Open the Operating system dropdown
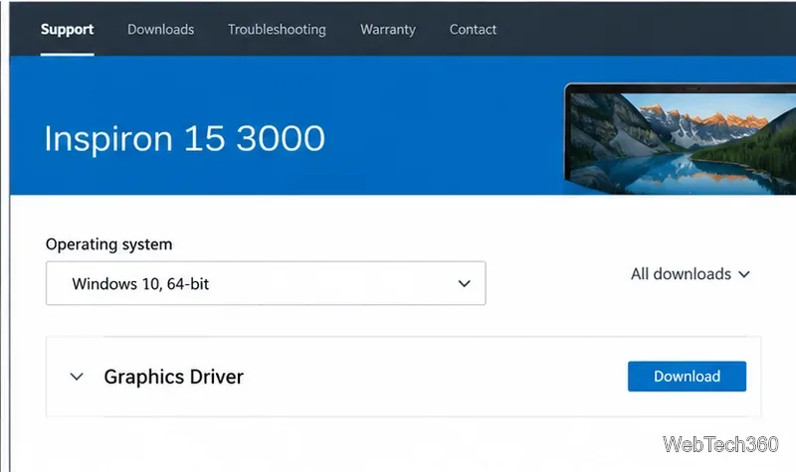 click(x=266, y=283)
